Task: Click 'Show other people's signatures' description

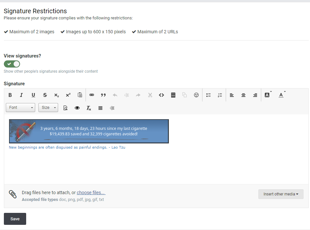Action: [x=51, y=71]
